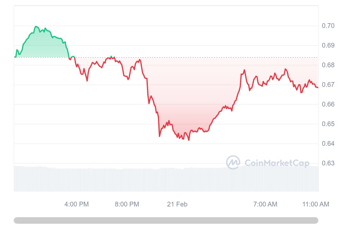Screen dimensions: 357x238
Task: Click the CoinMarketCap watermark text
Action: [277, 163]
